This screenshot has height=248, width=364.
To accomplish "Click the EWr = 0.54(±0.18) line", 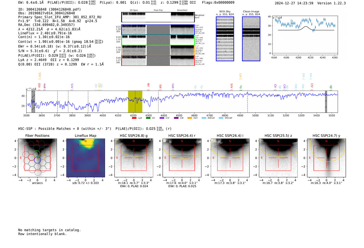I will (x=55, y=46).
